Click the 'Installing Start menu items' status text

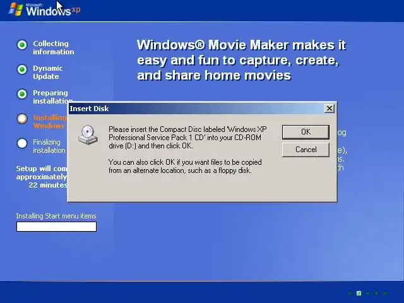[x=56, y=216]
